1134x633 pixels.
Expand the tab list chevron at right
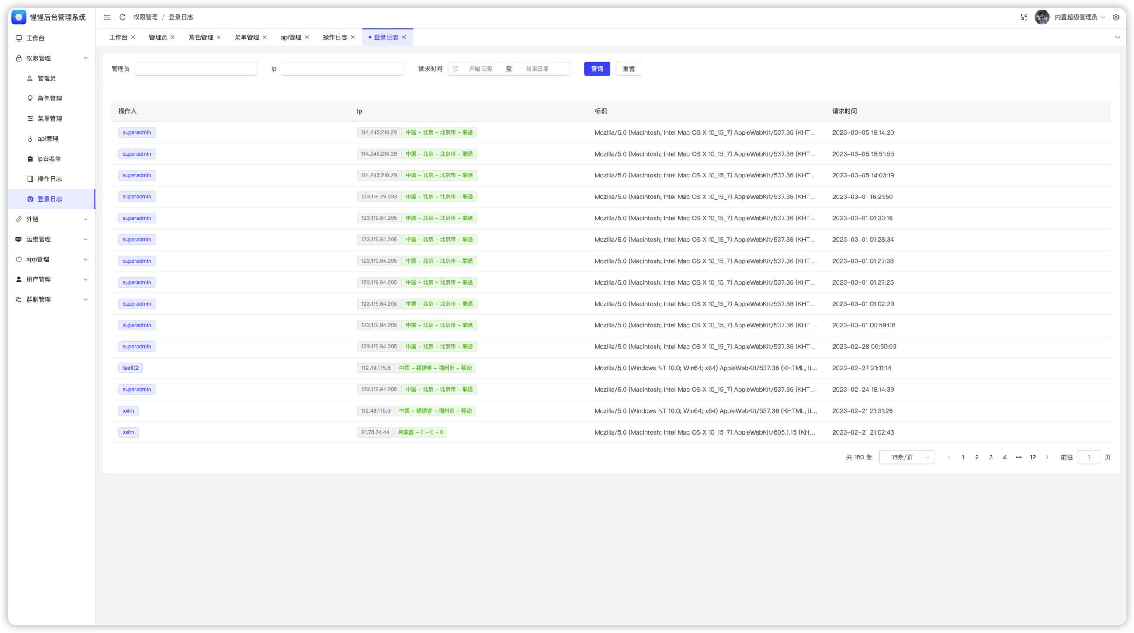[1117, 38]
